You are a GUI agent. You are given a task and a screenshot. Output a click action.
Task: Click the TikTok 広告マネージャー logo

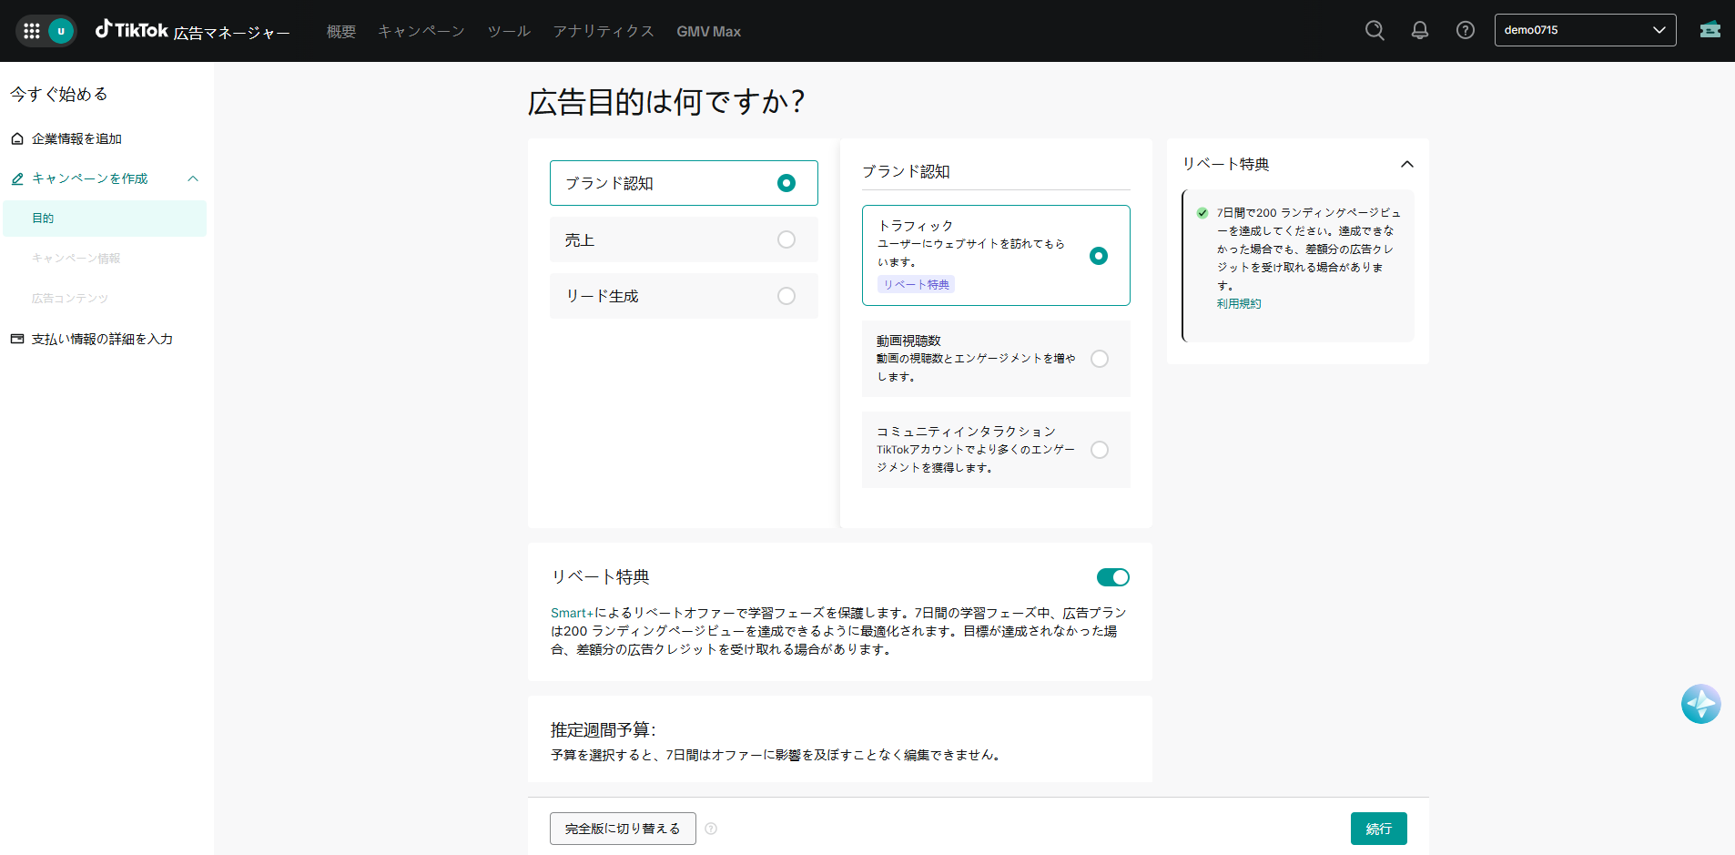pyautogui.click(x=192, y=31)
